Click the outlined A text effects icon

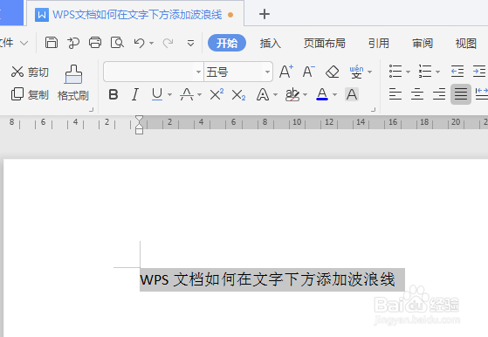click(x=263, y=94)
